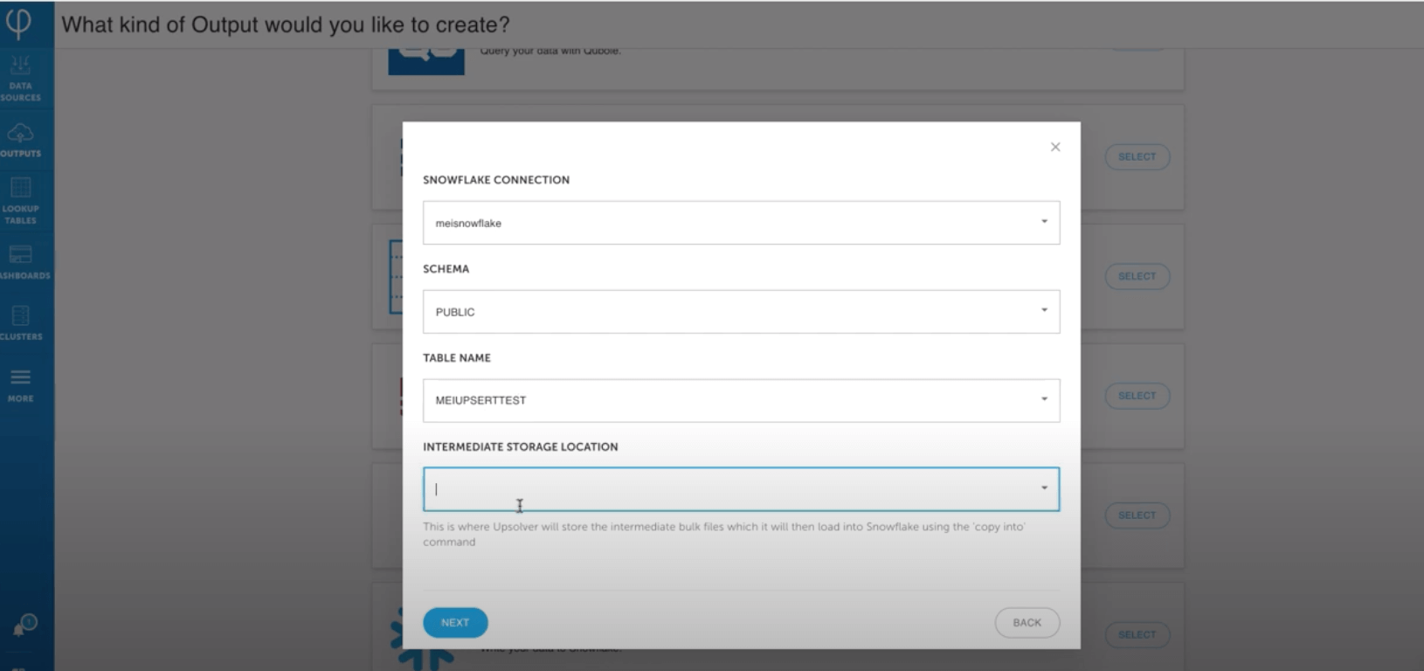Expand Snowflake Connection dropdown arrow
The height and width of the screenshot is (671, 1424).
point(1044,222)
